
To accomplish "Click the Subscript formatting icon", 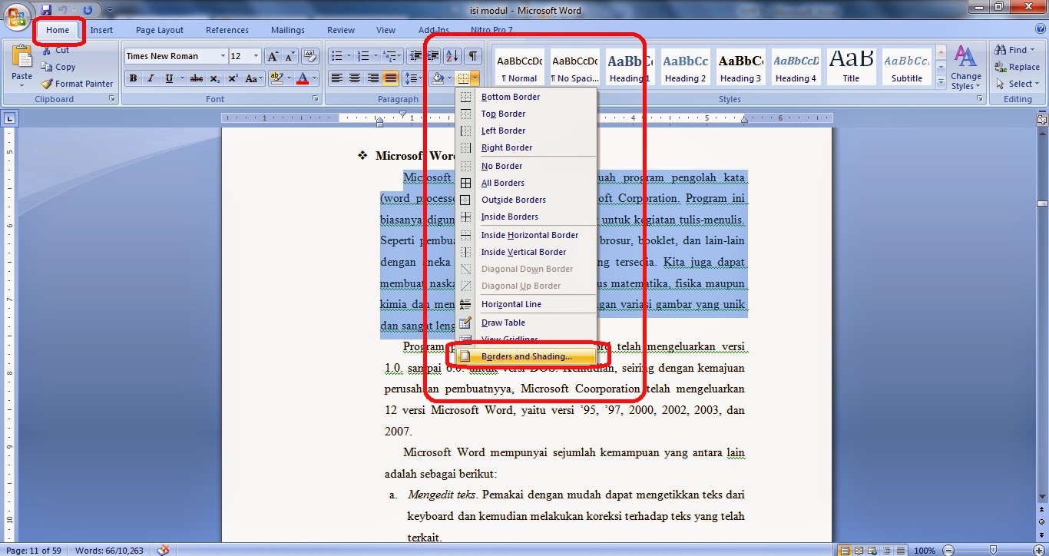I will click(x=214, y=78).
